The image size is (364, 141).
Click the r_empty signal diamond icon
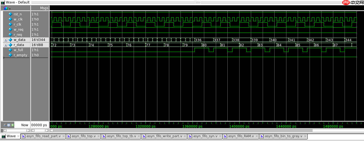(10, 55)
